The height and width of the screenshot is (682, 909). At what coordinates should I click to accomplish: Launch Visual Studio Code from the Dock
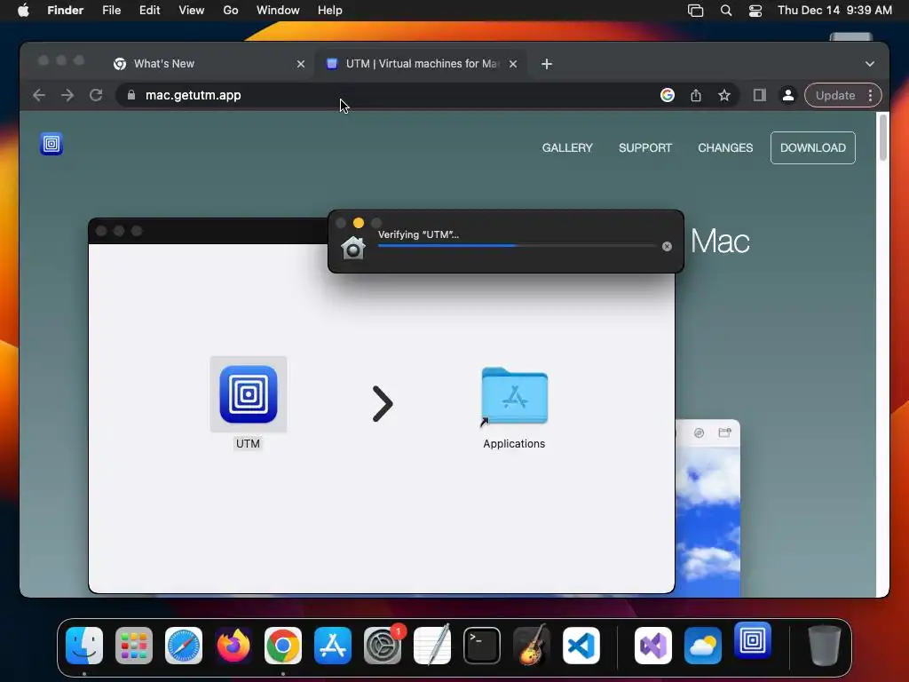(581, 646)
